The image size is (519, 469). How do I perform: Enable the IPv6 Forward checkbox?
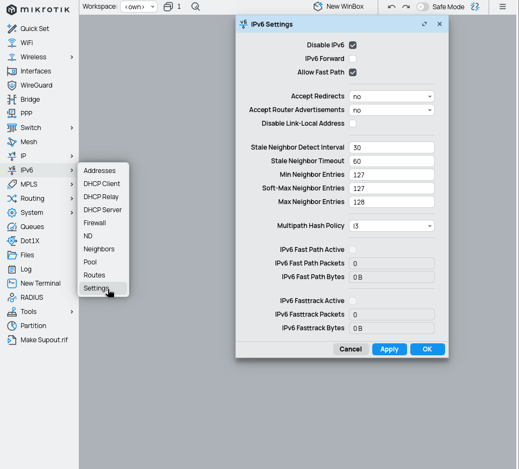coord(353,59)
